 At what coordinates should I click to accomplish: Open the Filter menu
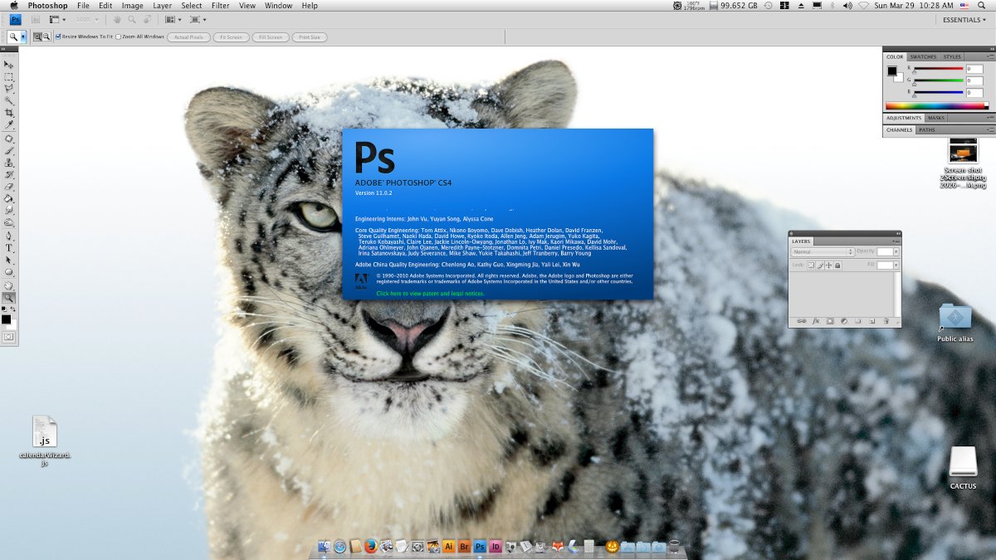(x=220, y=6)
